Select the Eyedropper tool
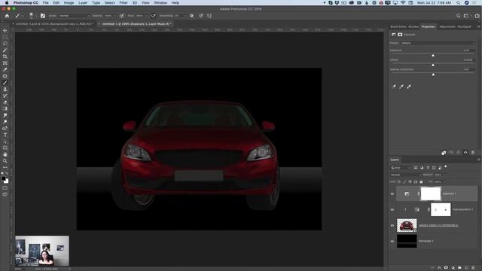This screenshot has width=482, height=271. click(x=5, y=69)
